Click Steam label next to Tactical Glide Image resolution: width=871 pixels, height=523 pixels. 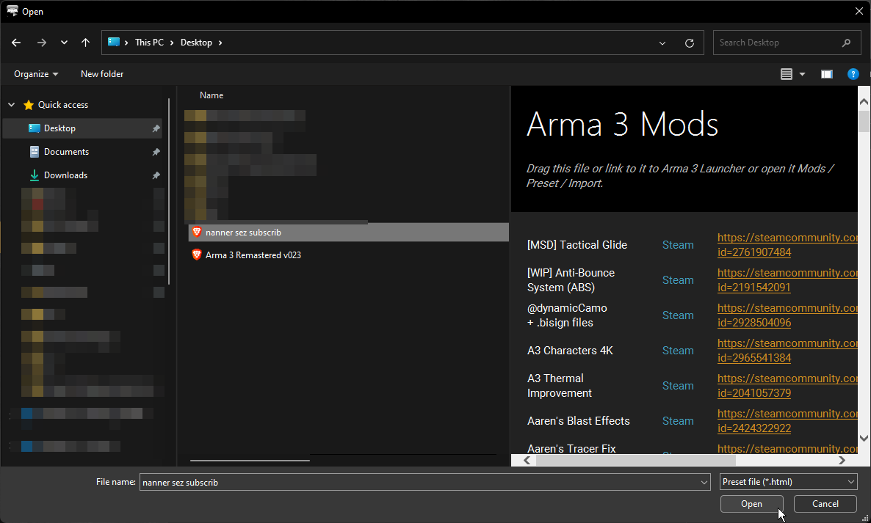(x=678, y=244)
